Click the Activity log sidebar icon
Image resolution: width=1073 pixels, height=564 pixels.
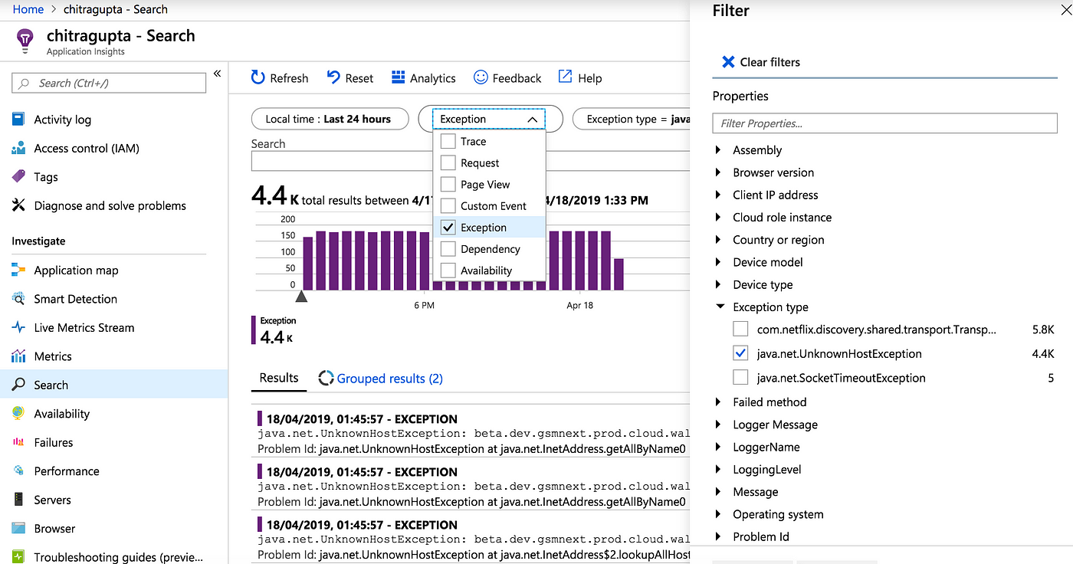pyautogui.click(x=18, y=120)
